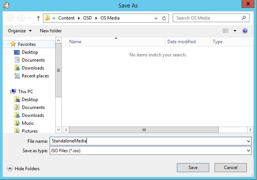Screen dimensions: 257x180
Task: Expand address bar previous locations dropdown
Action: [156, 18]
